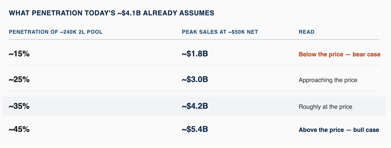Click the 'Approaching the price' text
Image resolution: width=391 pixels, height=148 pixels.
328,80
